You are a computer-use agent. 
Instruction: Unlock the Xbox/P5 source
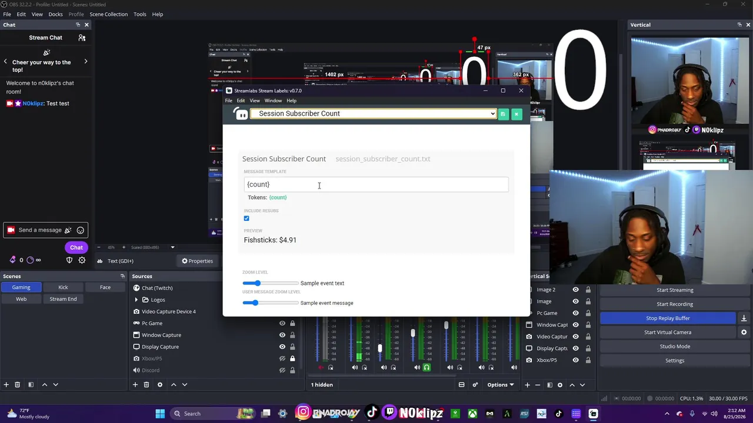click(x=292, y=358)
